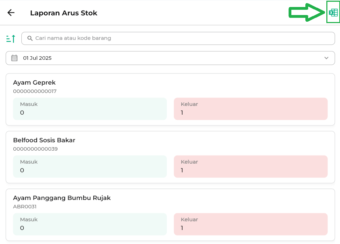Select Keluar box for Ayam Panggang Bumbu Rujak
The height and width of the screenshot is (244, 340).
tap(250, 224)
